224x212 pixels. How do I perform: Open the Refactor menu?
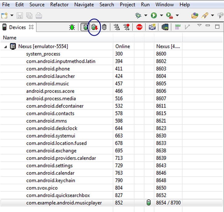click(59, 5)
